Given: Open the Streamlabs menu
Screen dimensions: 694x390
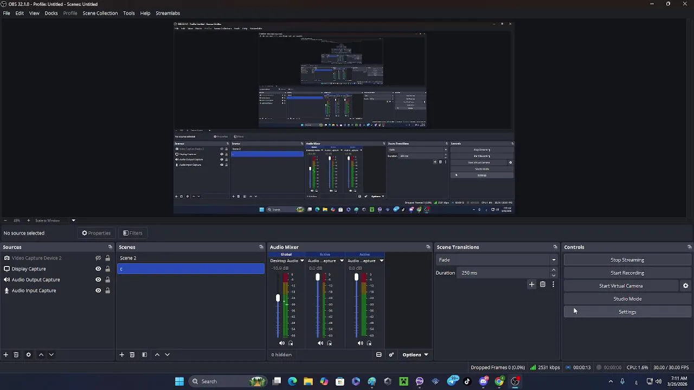Looking at the screenshot, I should (168, 13).
